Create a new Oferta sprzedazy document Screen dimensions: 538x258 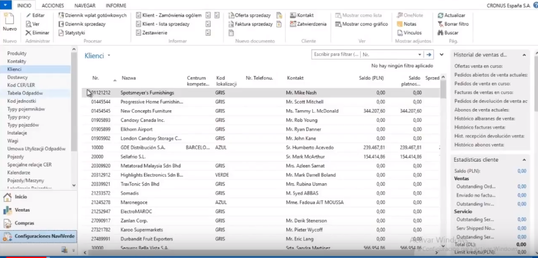[x=249, y=15]
